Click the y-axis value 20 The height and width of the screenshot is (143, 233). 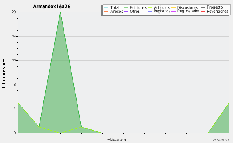point(14,12)
